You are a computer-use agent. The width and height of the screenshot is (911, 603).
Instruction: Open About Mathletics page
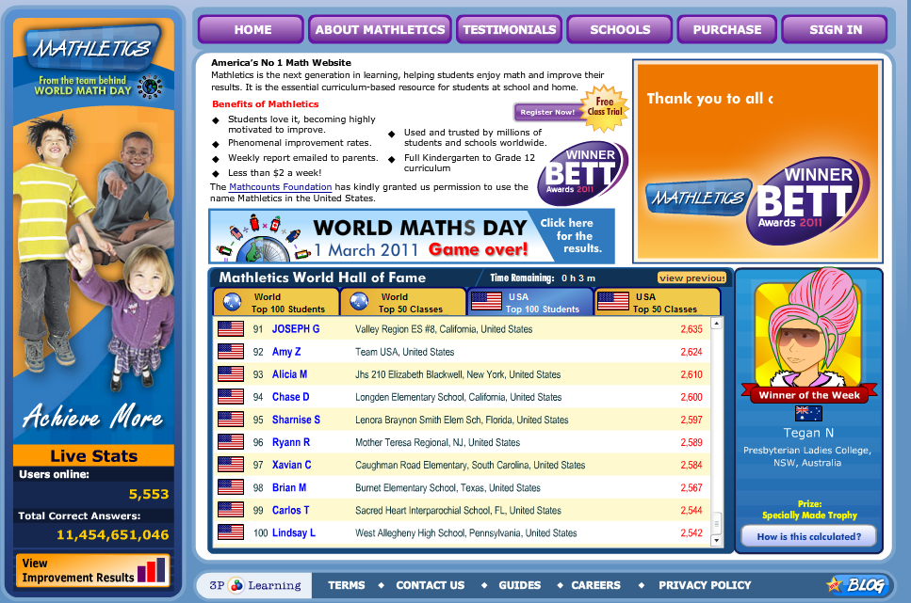point(380,29)
